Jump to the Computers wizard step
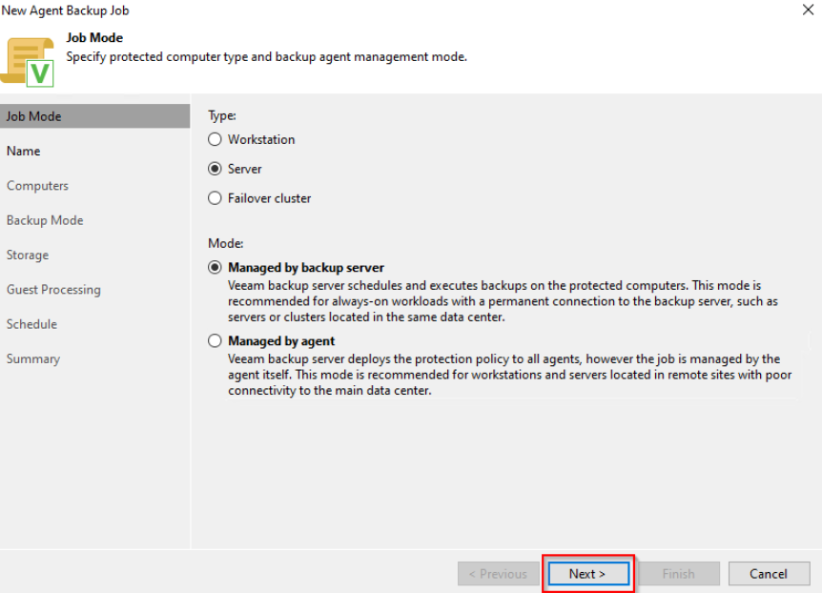 (x=38, y=186)
